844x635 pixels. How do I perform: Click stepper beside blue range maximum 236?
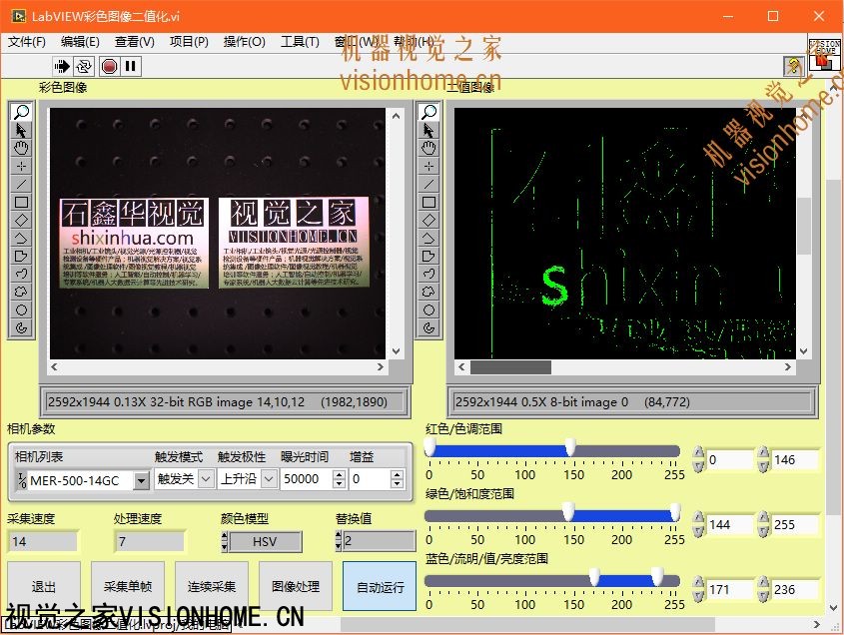click(763, 590)
